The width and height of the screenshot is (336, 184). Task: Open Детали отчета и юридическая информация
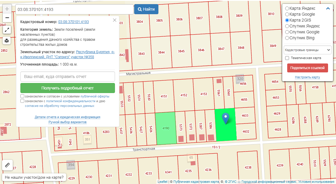point(67,117)
